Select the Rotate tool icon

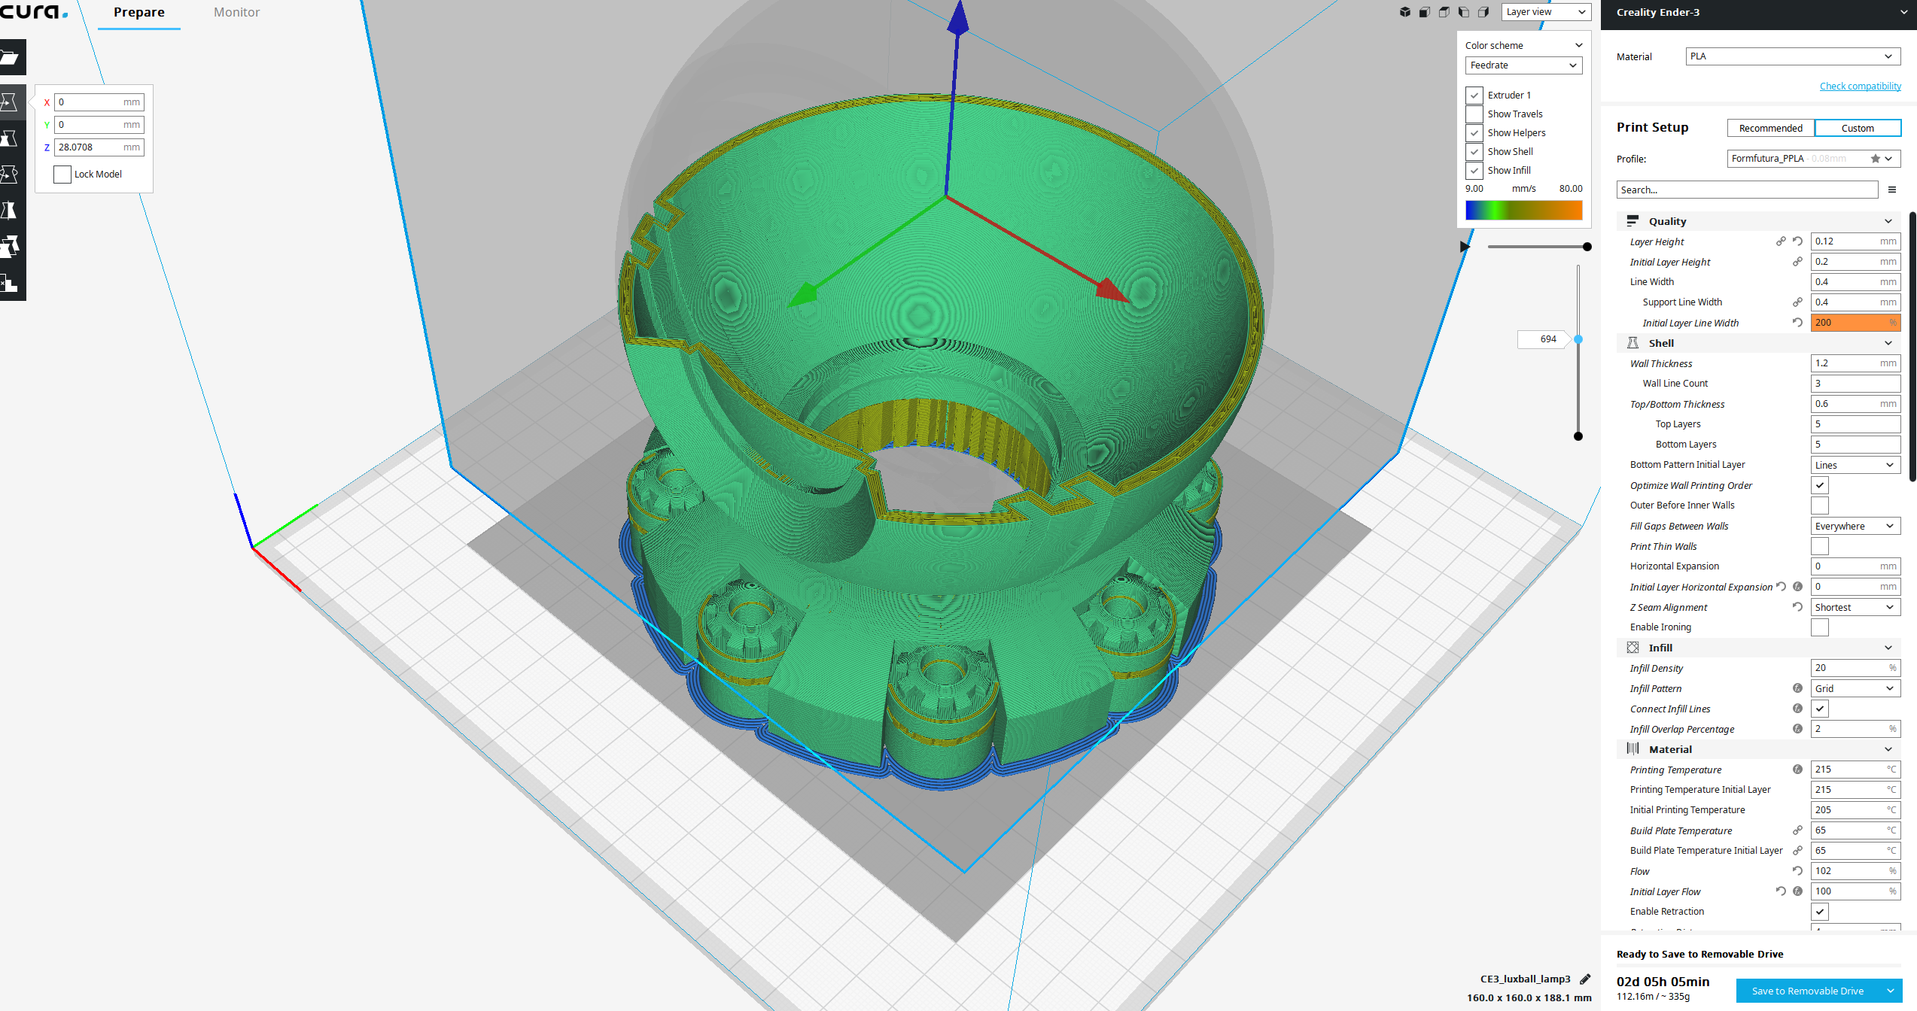click(x=9, y=175)
